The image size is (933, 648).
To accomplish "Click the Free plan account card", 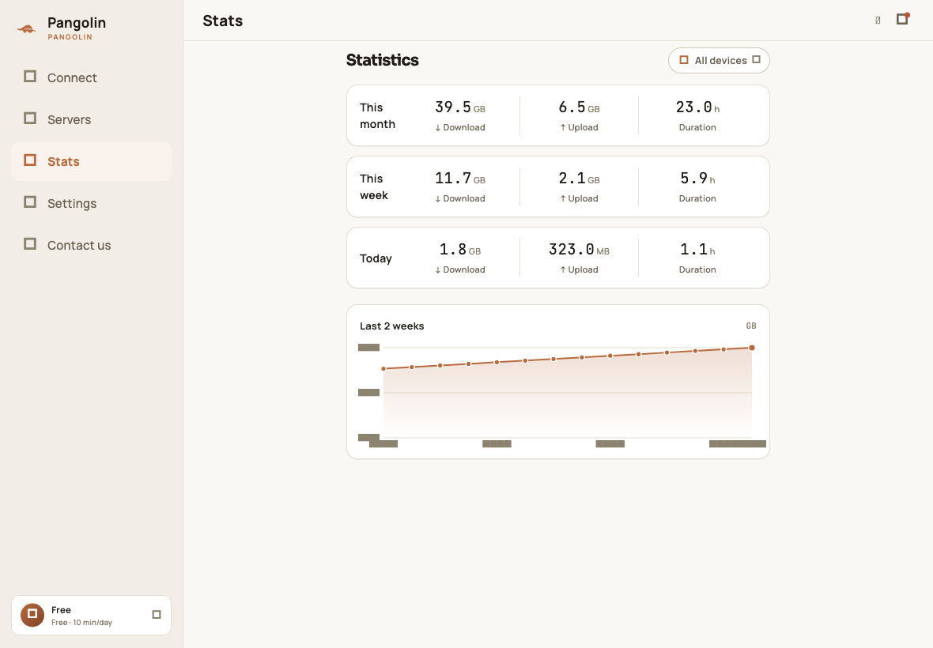I will click(x=91, y=616).
